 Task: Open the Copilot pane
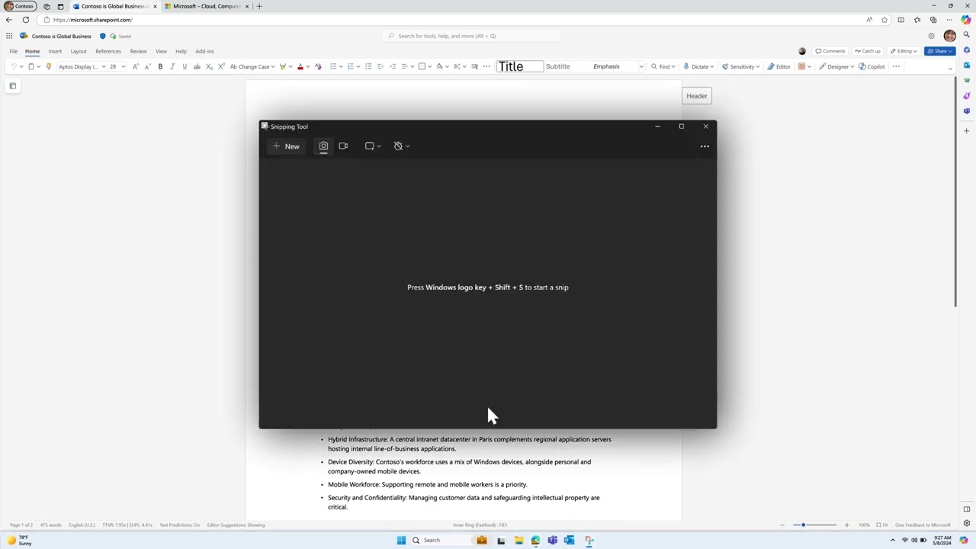click(x=872, y=66)
